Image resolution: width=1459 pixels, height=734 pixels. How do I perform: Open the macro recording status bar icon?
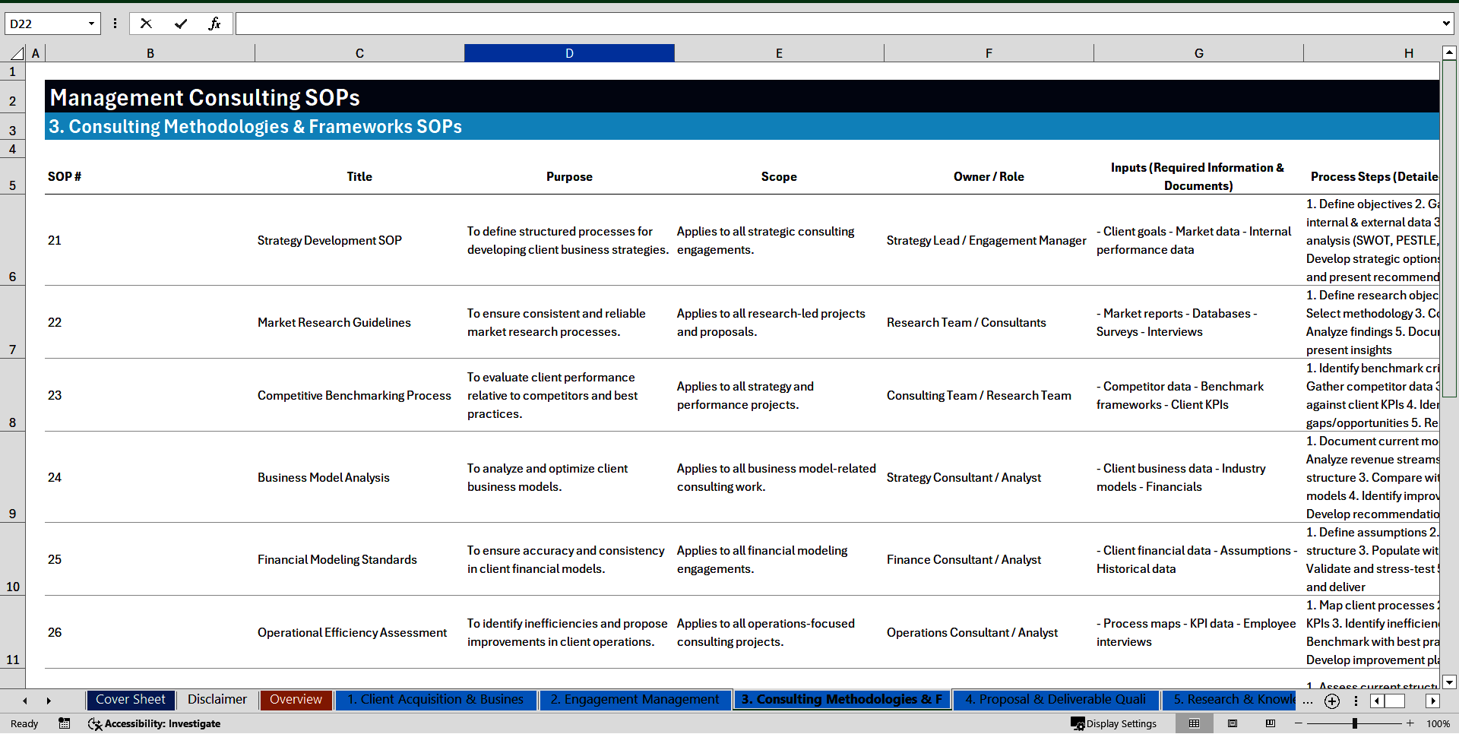tap(65, 723)
